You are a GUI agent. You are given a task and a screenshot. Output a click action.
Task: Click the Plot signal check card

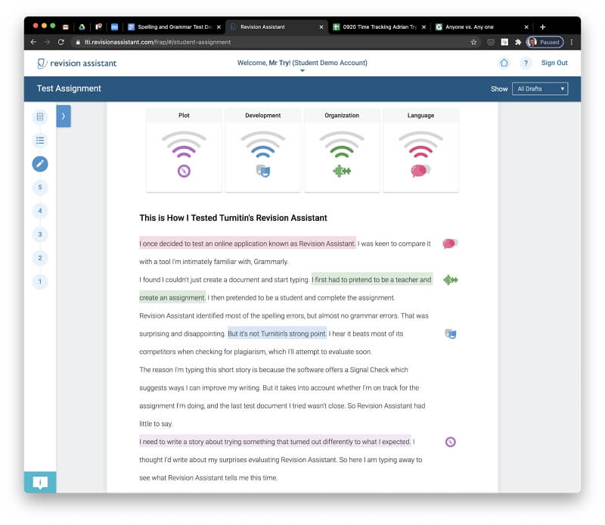(184, 150)
